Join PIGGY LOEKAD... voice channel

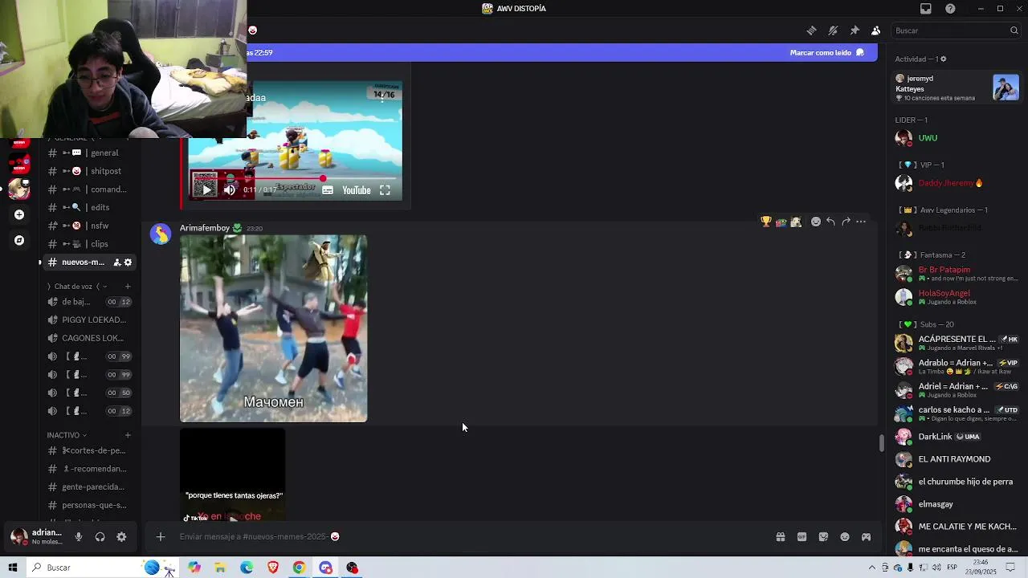point(90,320)
